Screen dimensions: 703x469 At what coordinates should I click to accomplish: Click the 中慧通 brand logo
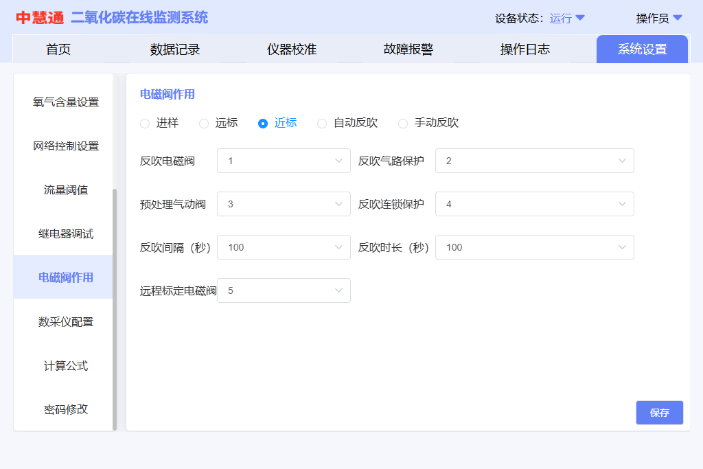[x=40, y=18]
